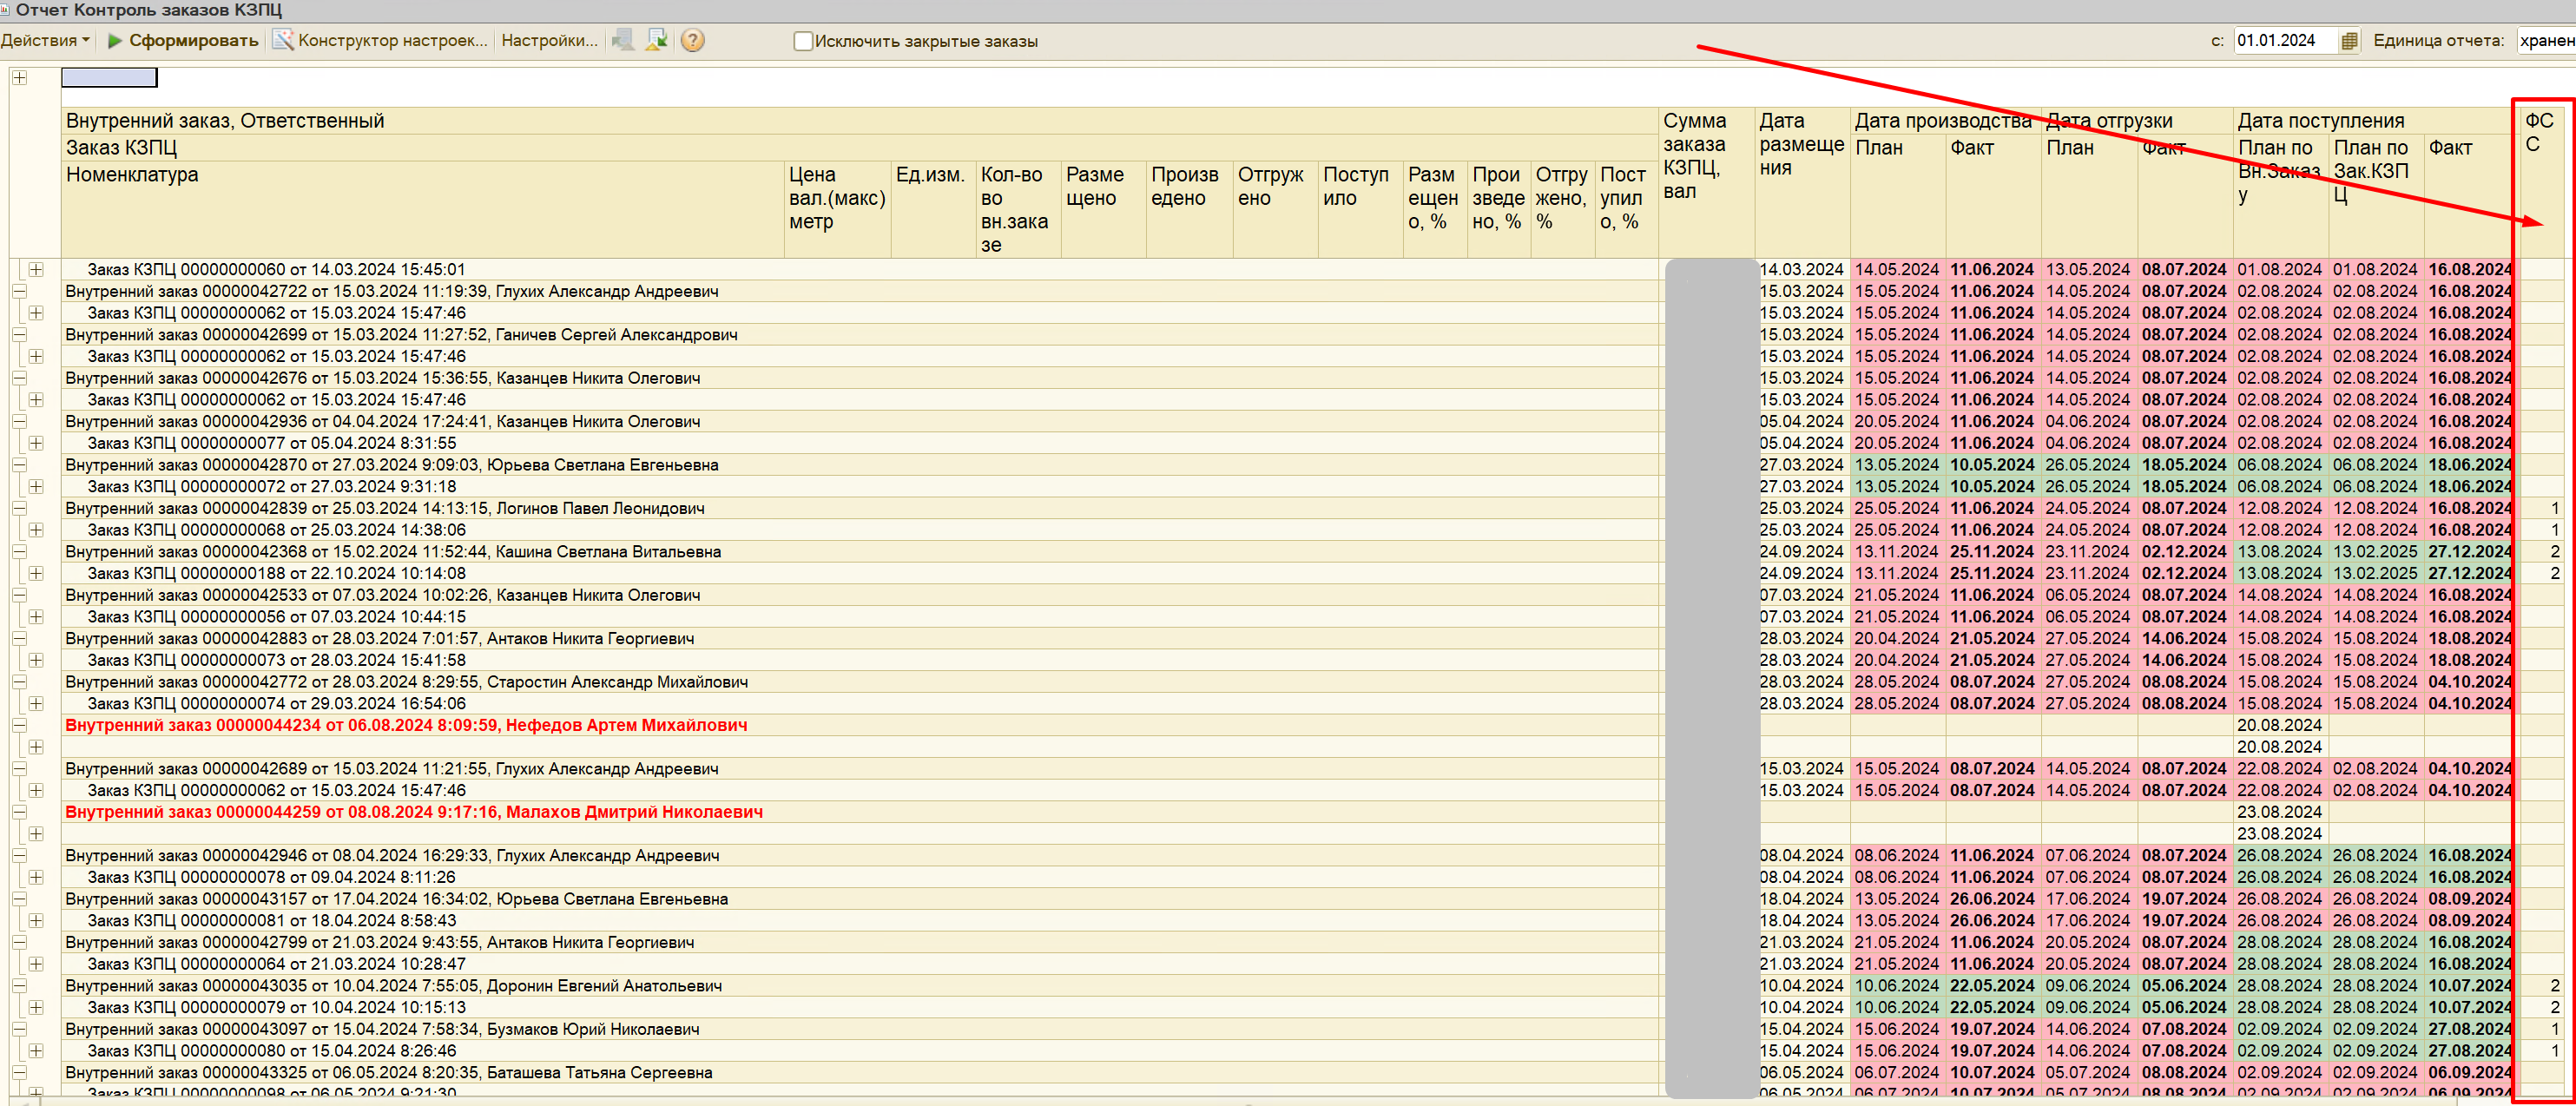Expand Заказ КЗПЦ 00000000080 row
Viewport: 2576px width, 1106px height.
[36, 1051]
